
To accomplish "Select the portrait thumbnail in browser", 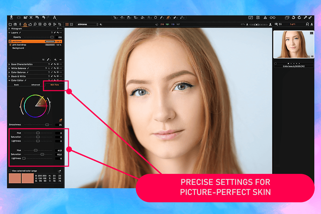I will 294,44.
